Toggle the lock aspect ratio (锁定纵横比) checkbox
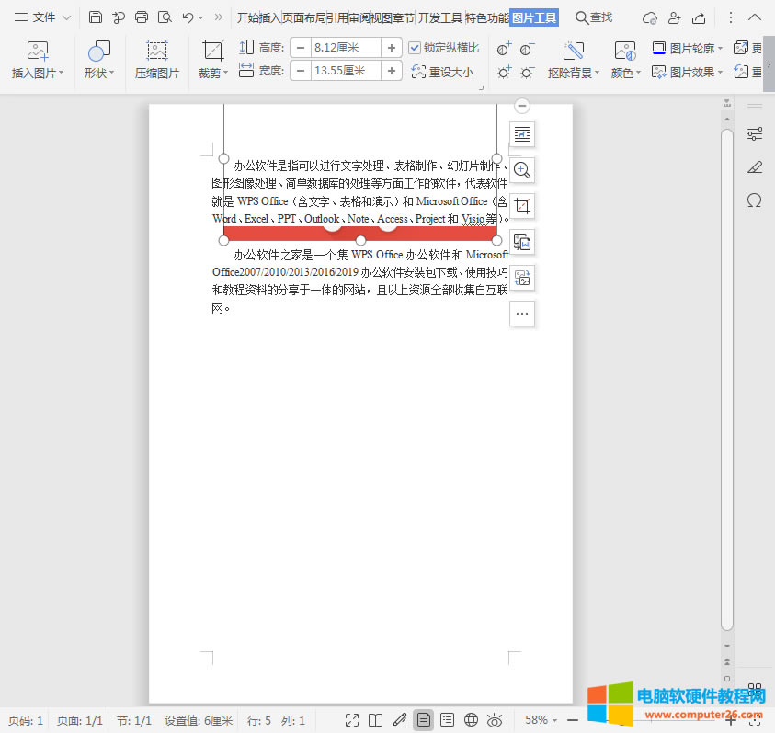The width and height of the screenshot is (775, 733). pyautogui.click(x=415, y=48)
